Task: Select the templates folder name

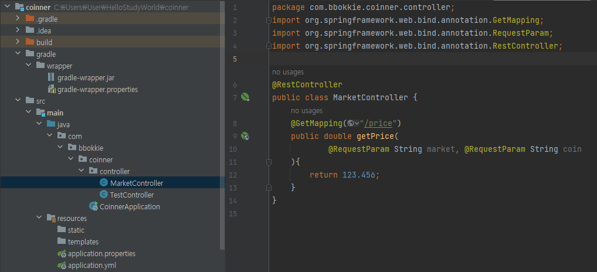Action: tap(83, 242)
